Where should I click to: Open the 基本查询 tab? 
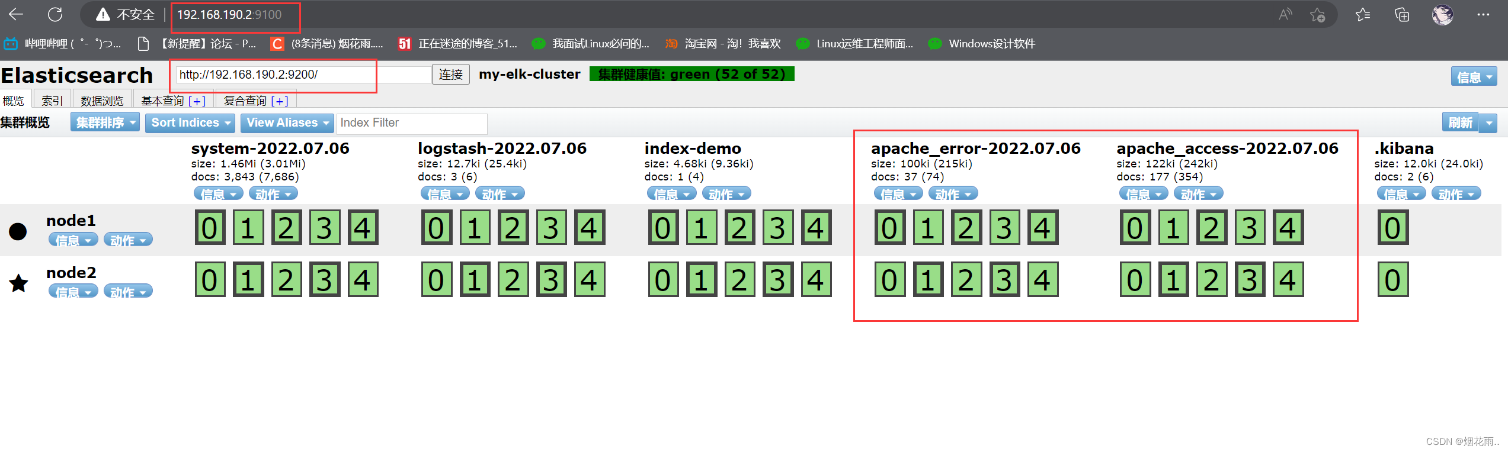[162, 101]
